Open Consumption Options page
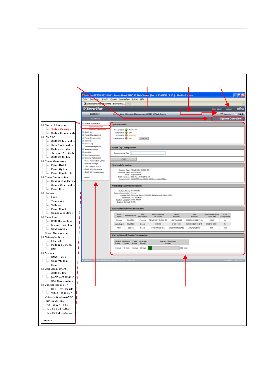The width and height of the screenshot is (267, 378). [63, 181]
